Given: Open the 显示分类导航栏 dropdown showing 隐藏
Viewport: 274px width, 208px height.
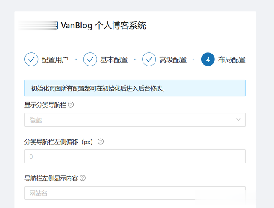Looking at the screenshot, I should coord(135,120).
